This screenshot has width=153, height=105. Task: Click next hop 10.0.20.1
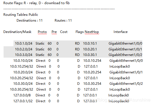pos(90,49)
